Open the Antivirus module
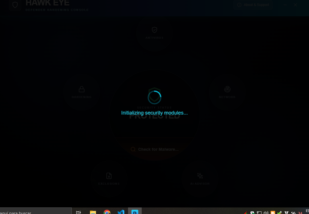The width and height of the screenshot is (309, 214). [154, 33]
